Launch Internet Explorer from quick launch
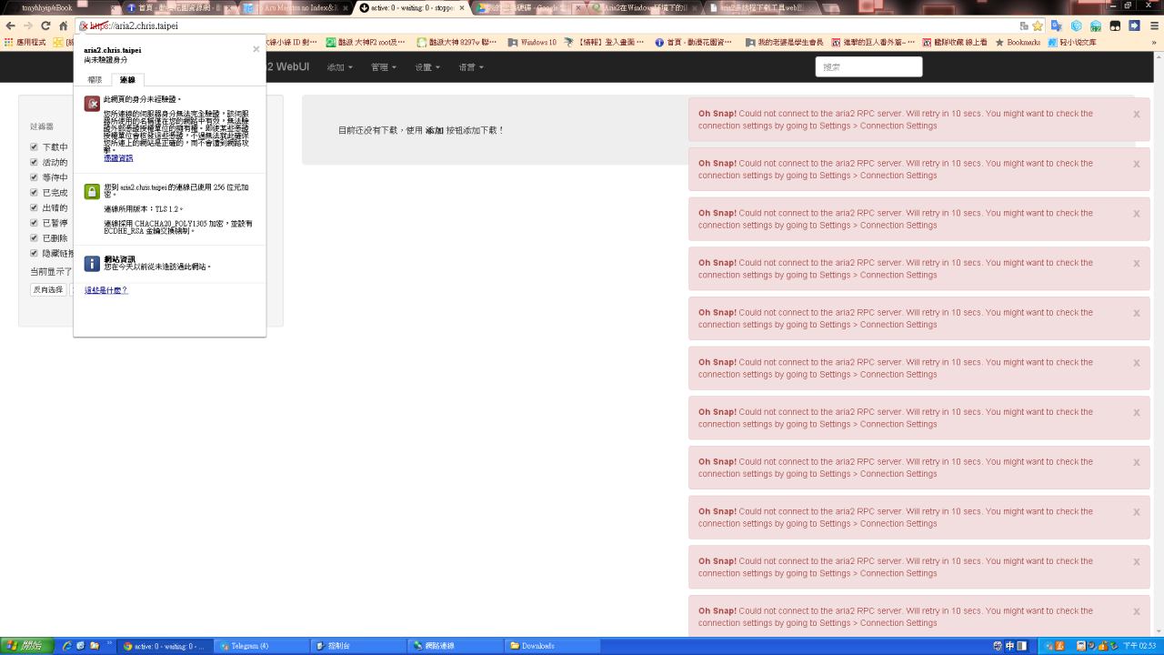The height and width of the screenshot is (655, 1164). (66, 646)
